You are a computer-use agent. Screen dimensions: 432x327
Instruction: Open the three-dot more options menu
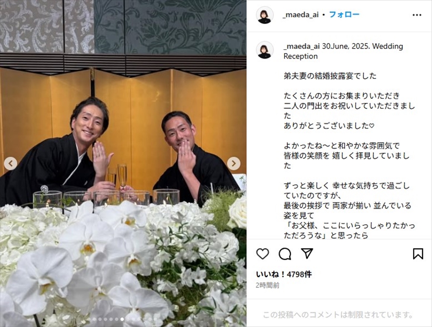click(417, 15)
